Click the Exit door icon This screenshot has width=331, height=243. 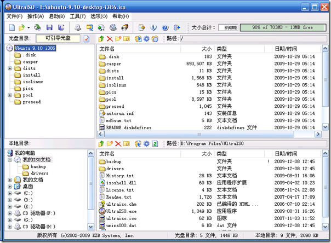177,27
